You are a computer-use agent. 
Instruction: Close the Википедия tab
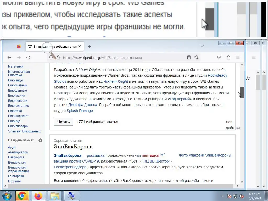click(x=80, y=47)
